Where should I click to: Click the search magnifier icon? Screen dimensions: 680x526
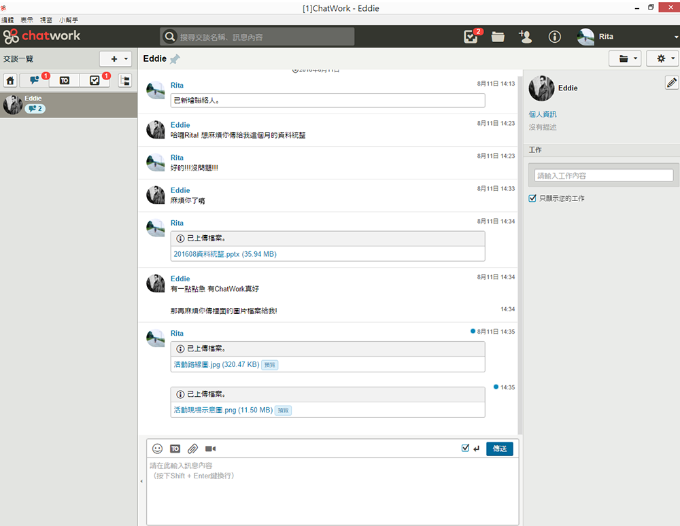pyautogui.click(x=169, y=37)
